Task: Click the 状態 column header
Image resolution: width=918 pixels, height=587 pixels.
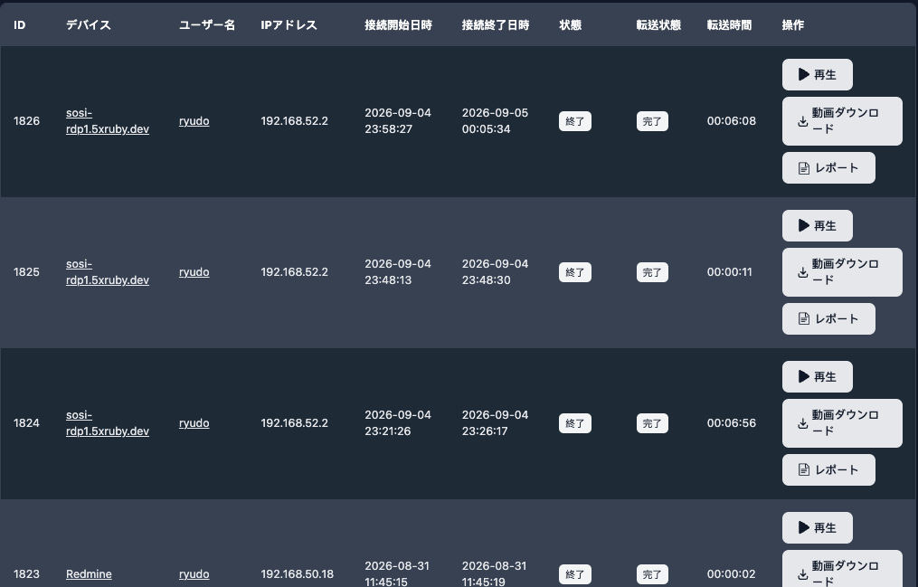Action: [570, 25]
